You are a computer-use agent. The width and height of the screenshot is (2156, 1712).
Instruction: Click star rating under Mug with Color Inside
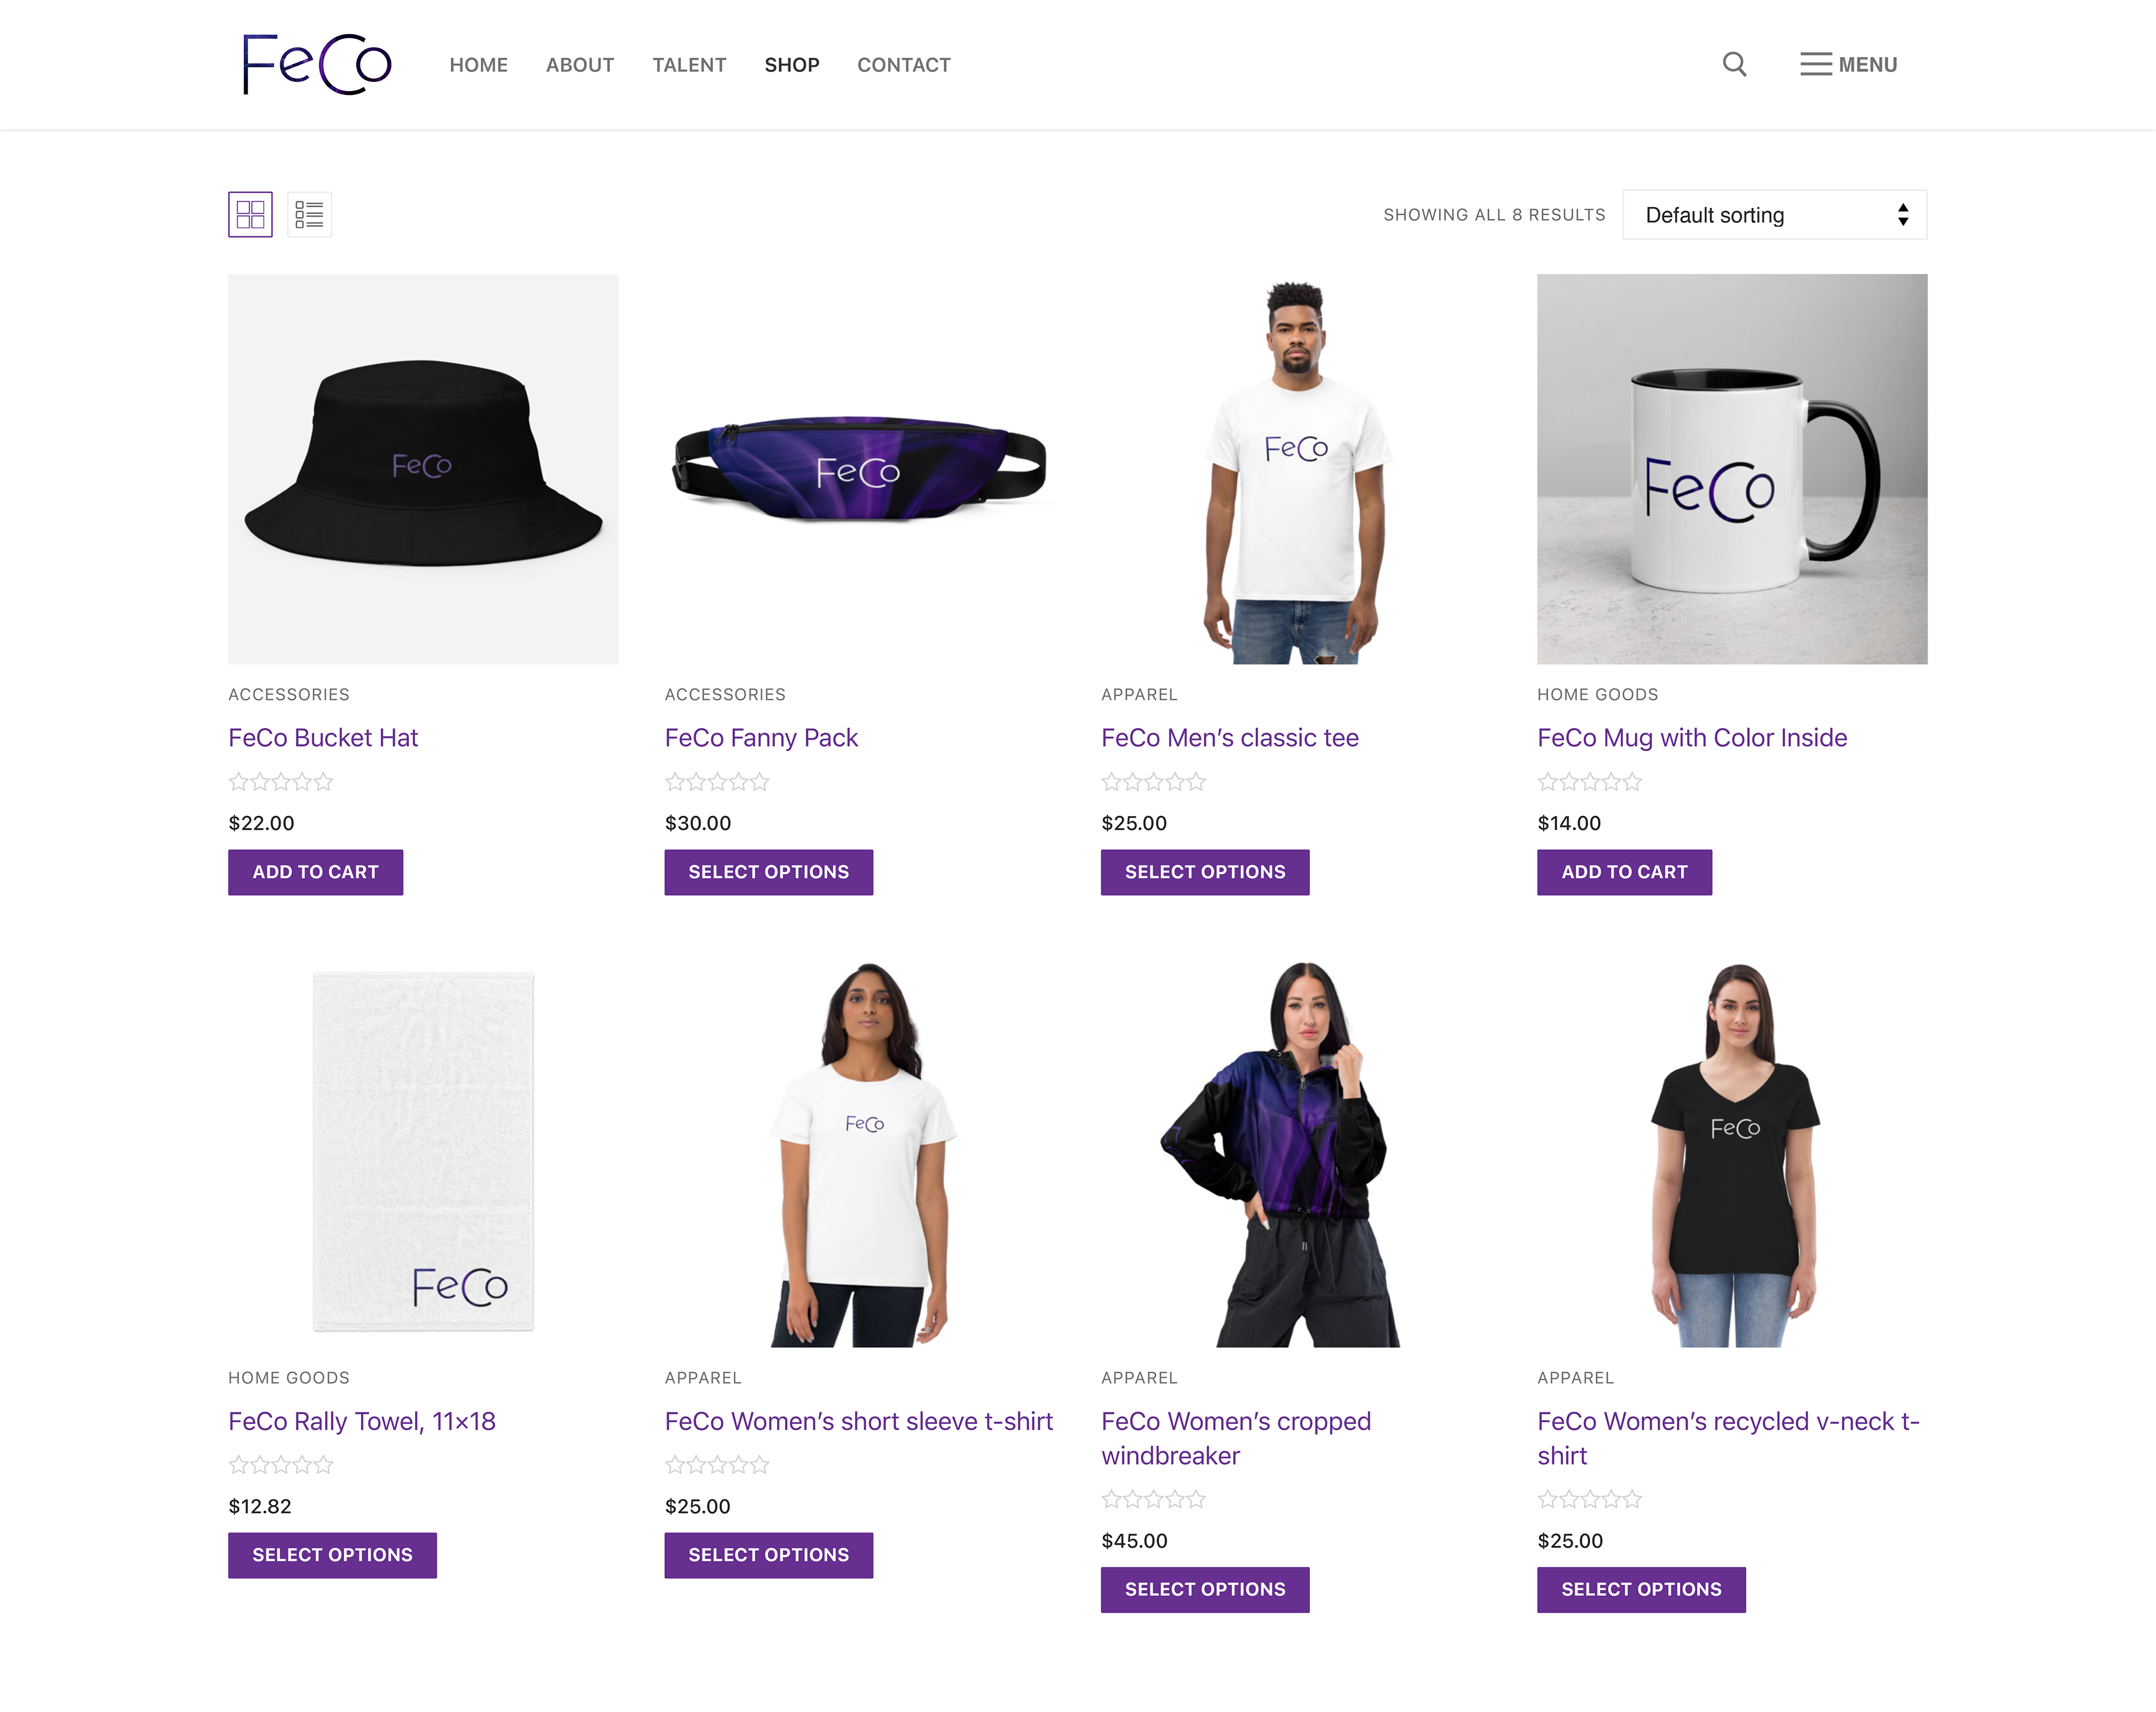[x=1590, y=782]
